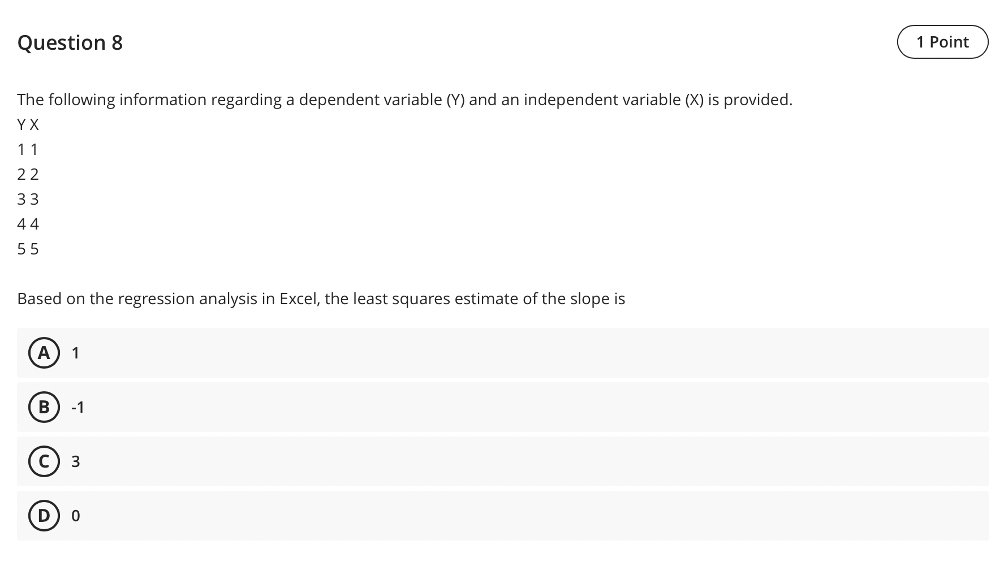The image size is (1008, 562).
Task: Click the Question 8 heading
Action: (70, 42)
